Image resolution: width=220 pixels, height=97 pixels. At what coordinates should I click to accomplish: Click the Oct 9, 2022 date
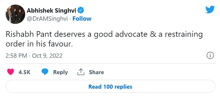47,56
